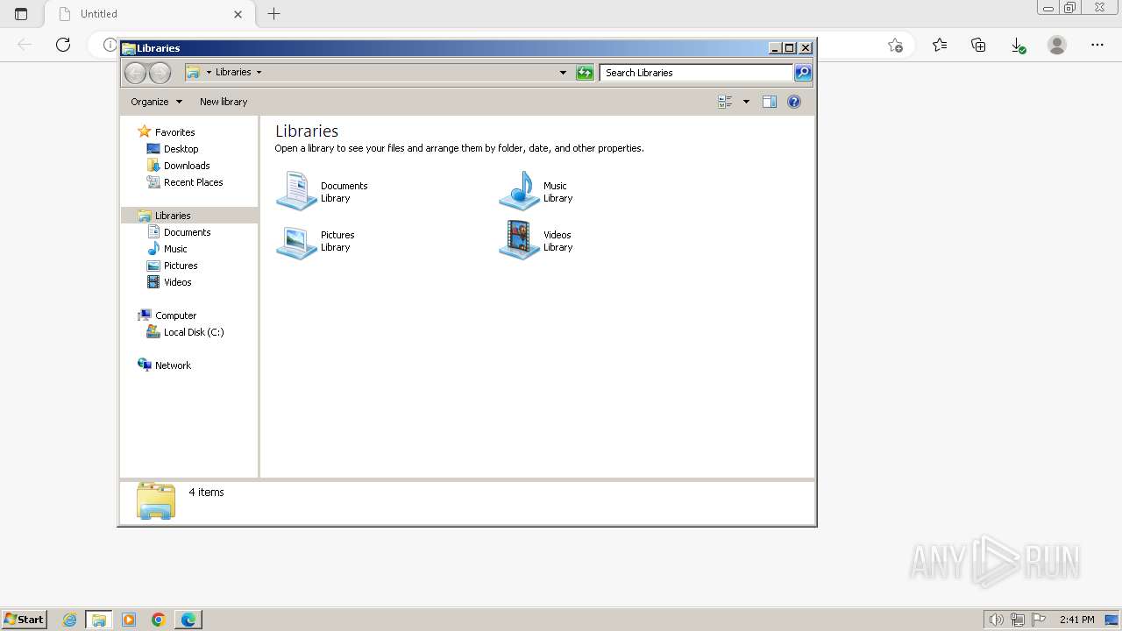Open a new tab in Edge
Image resolution: width=1122 pixels, height=631 pixels.
(273, 14)
